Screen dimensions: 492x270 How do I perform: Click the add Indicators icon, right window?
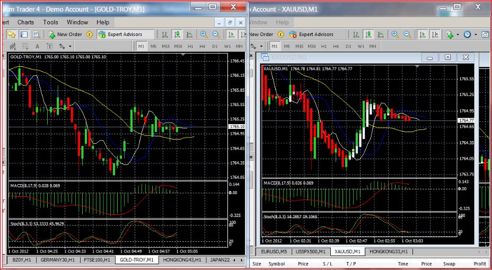click(450, 34)
